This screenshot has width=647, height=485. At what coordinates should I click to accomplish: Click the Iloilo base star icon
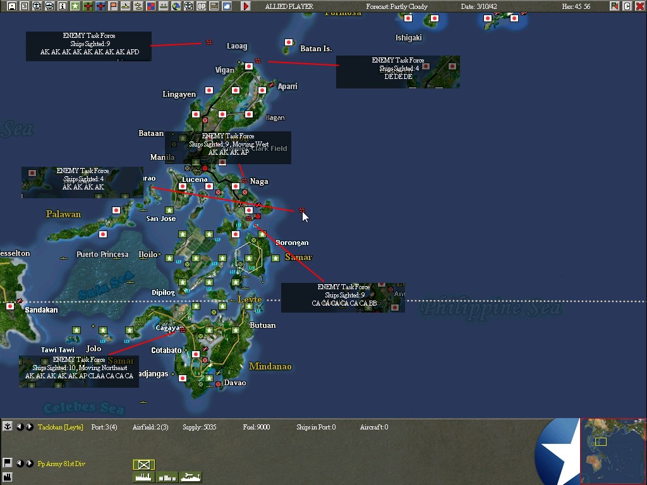tap(169, 258)
